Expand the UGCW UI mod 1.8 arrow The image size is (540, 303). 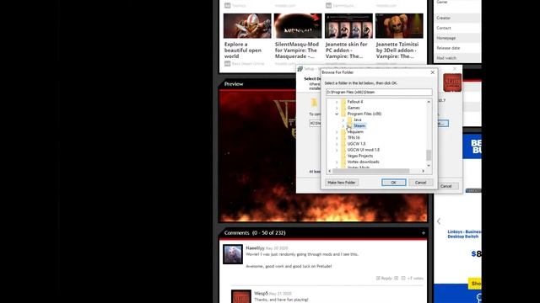337,150
